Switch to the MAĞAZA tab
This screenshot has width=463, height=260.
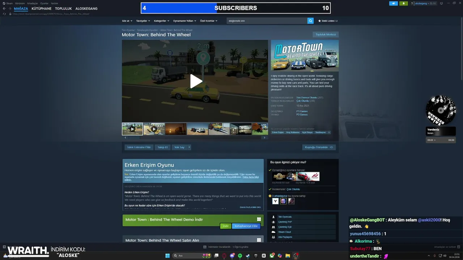21,8
